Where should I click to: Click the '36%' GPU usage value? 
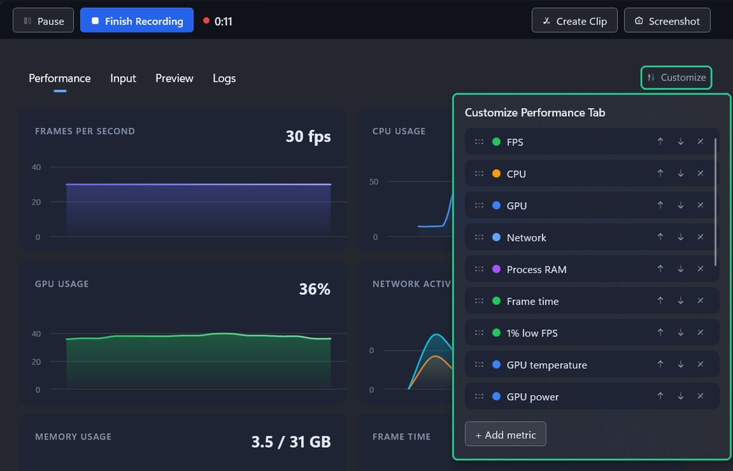(x=315, y=289)
